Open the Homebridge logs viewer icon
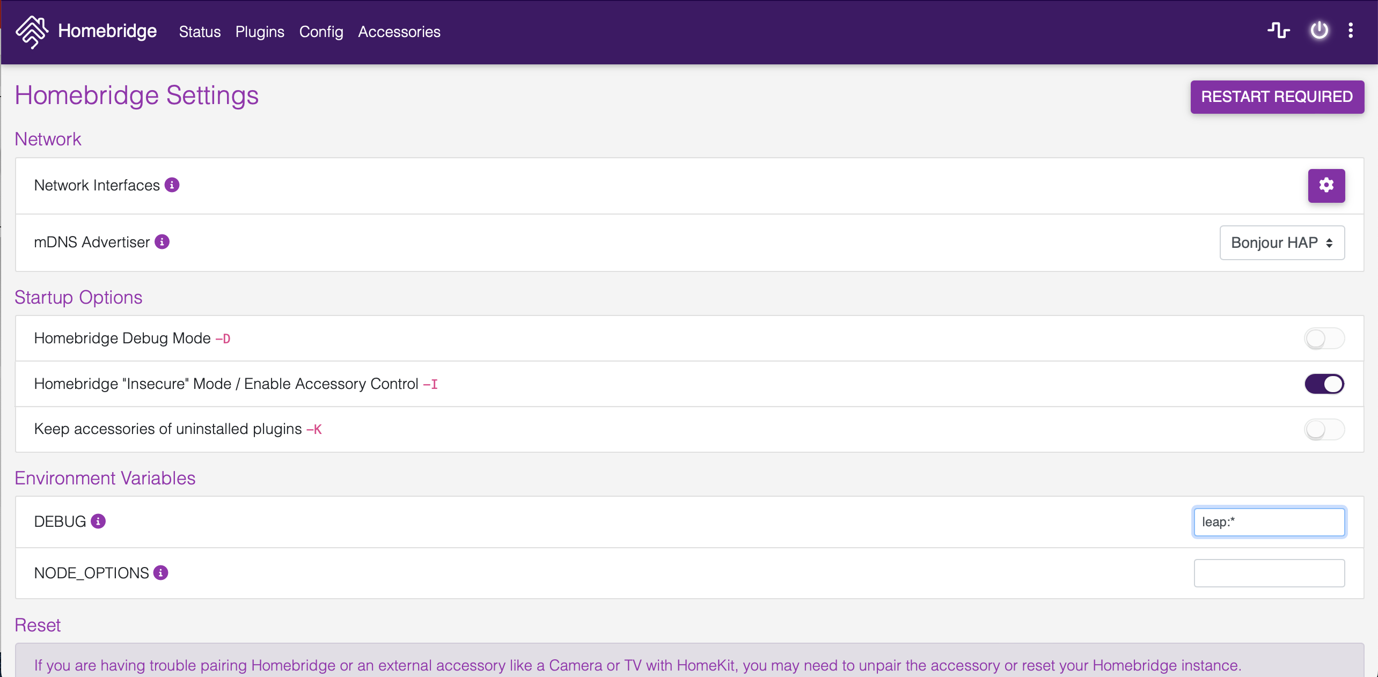Screen dimensions: 1378x677 1279,31
